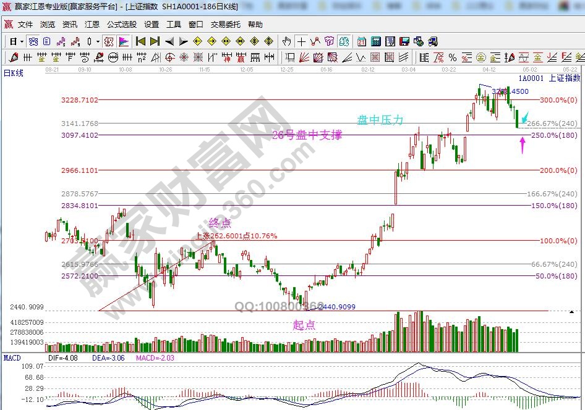This screenshot has height=410, width=585.
Task: Open the 江恩 menu
Action: click(x=92, y=25)
